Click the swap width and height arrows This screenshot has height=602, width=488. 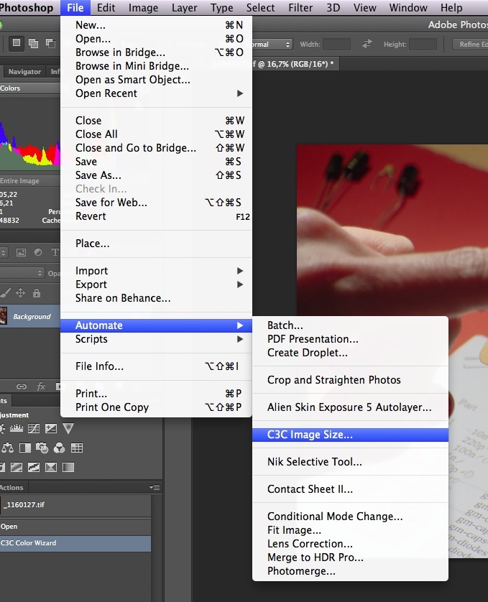(x=367, y=44)
